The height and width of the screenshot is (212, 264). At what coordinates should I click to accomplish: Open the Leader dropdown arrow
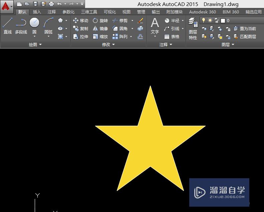coord(183,28)
